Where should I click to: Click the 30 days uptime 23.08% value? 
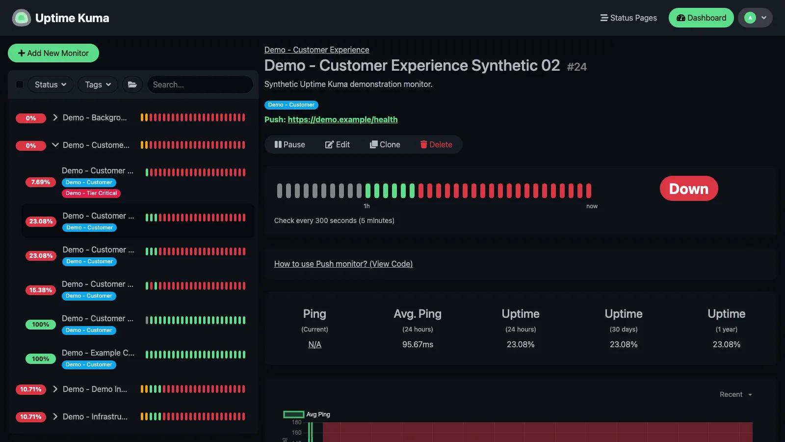(x=624, y=344)
